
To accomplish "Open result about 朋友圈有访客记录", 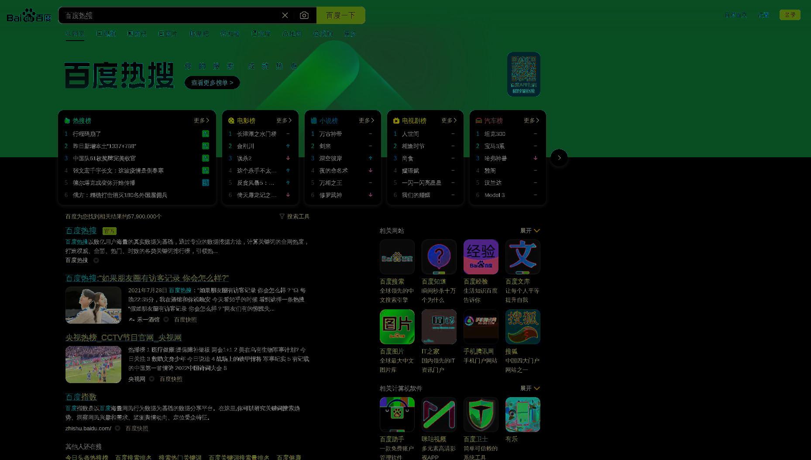I will click(147, 278).
